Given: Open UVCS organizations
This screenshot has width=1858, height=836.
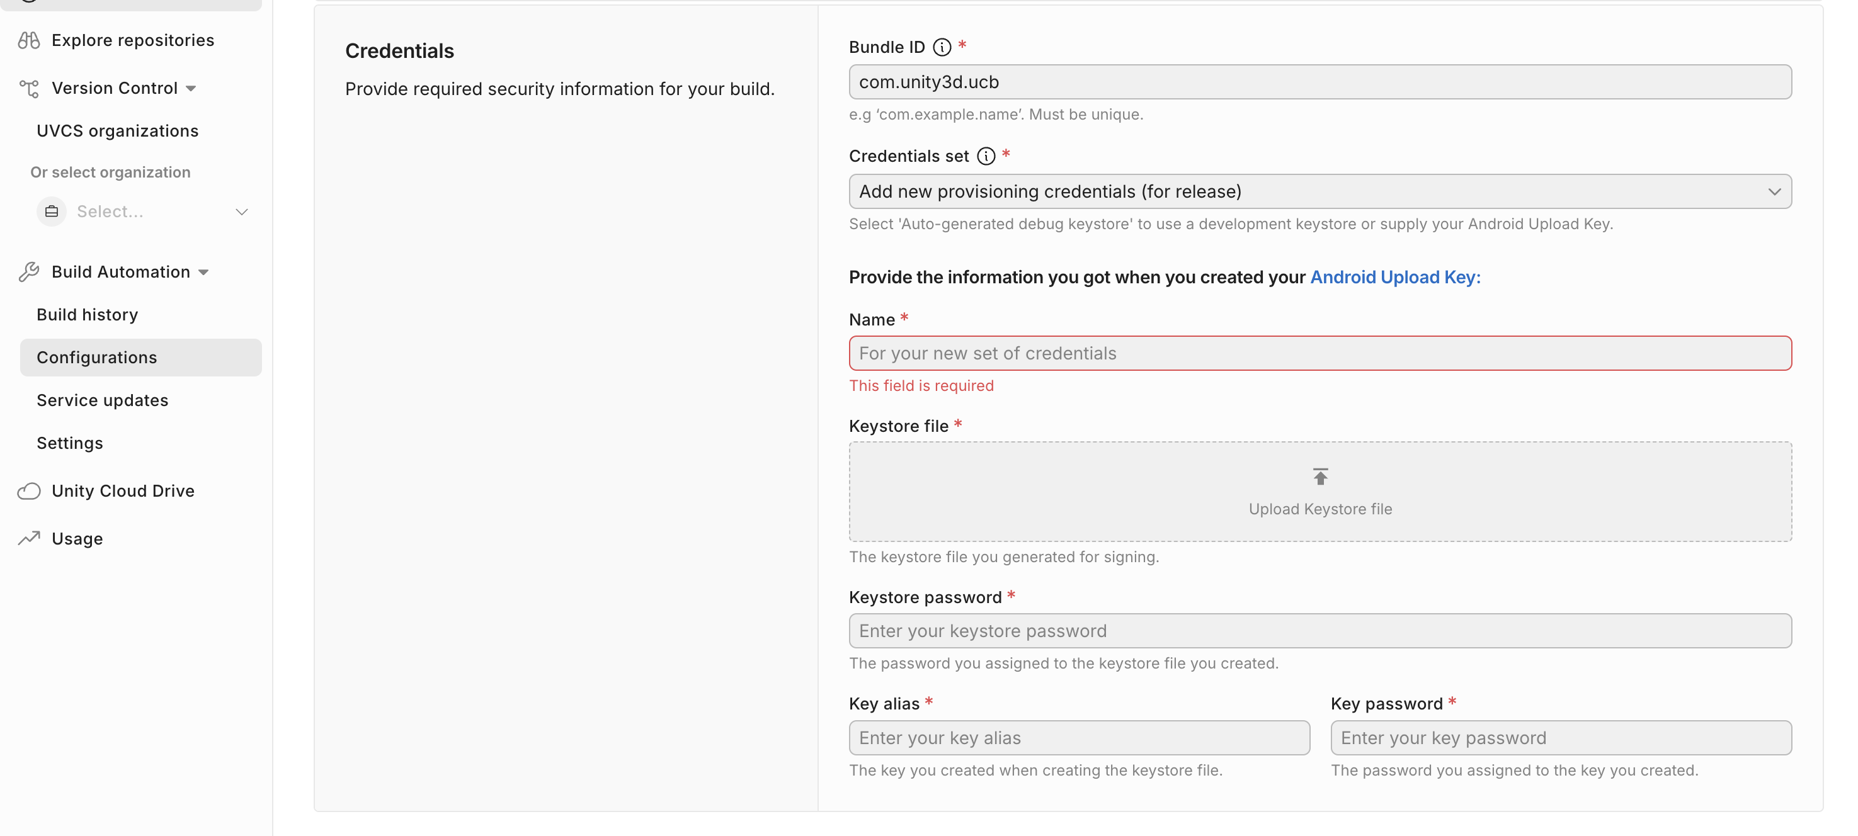Looking at the screenshot, I should 117,130.
